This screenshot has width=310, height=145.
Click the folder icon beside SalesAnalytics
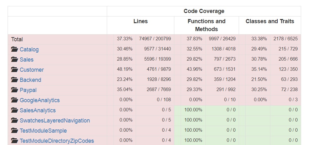tap(14, 110)
